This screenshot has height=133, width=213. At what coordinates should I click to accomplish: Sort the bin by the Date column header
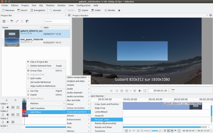pos(56,28)
